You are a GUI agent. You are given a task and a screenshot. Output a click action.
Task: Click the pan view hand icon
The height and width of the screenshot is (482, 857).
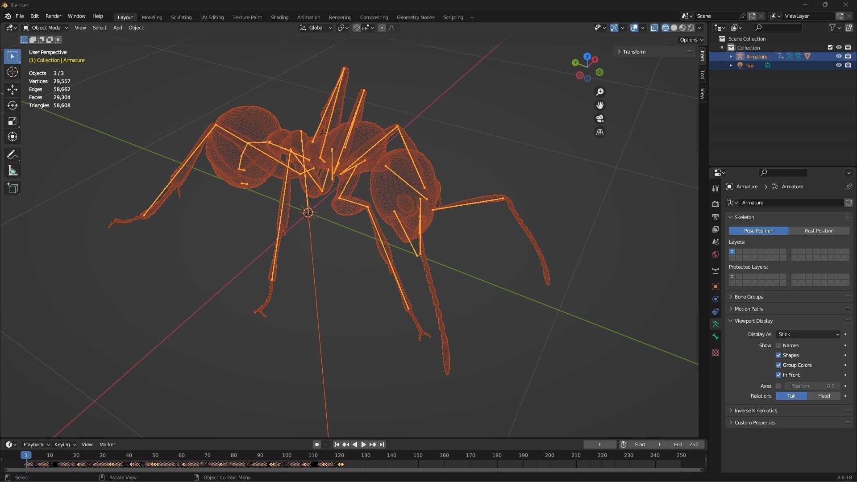600,105
